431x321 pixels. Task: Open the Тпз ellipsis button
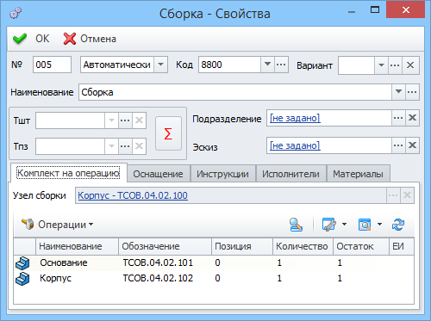click(125, 146)
